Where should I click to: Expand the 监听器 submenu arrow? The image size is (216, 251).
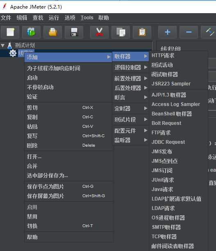coord(146,140)
